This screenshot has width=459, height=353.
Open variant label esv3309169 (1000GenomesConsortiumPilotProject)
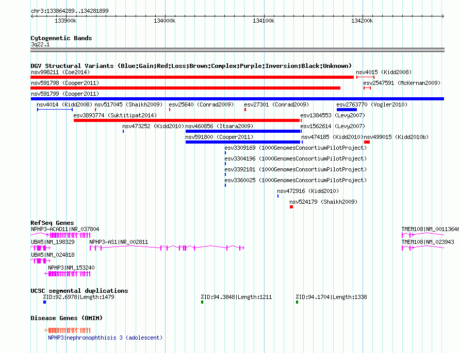point(296,148)
